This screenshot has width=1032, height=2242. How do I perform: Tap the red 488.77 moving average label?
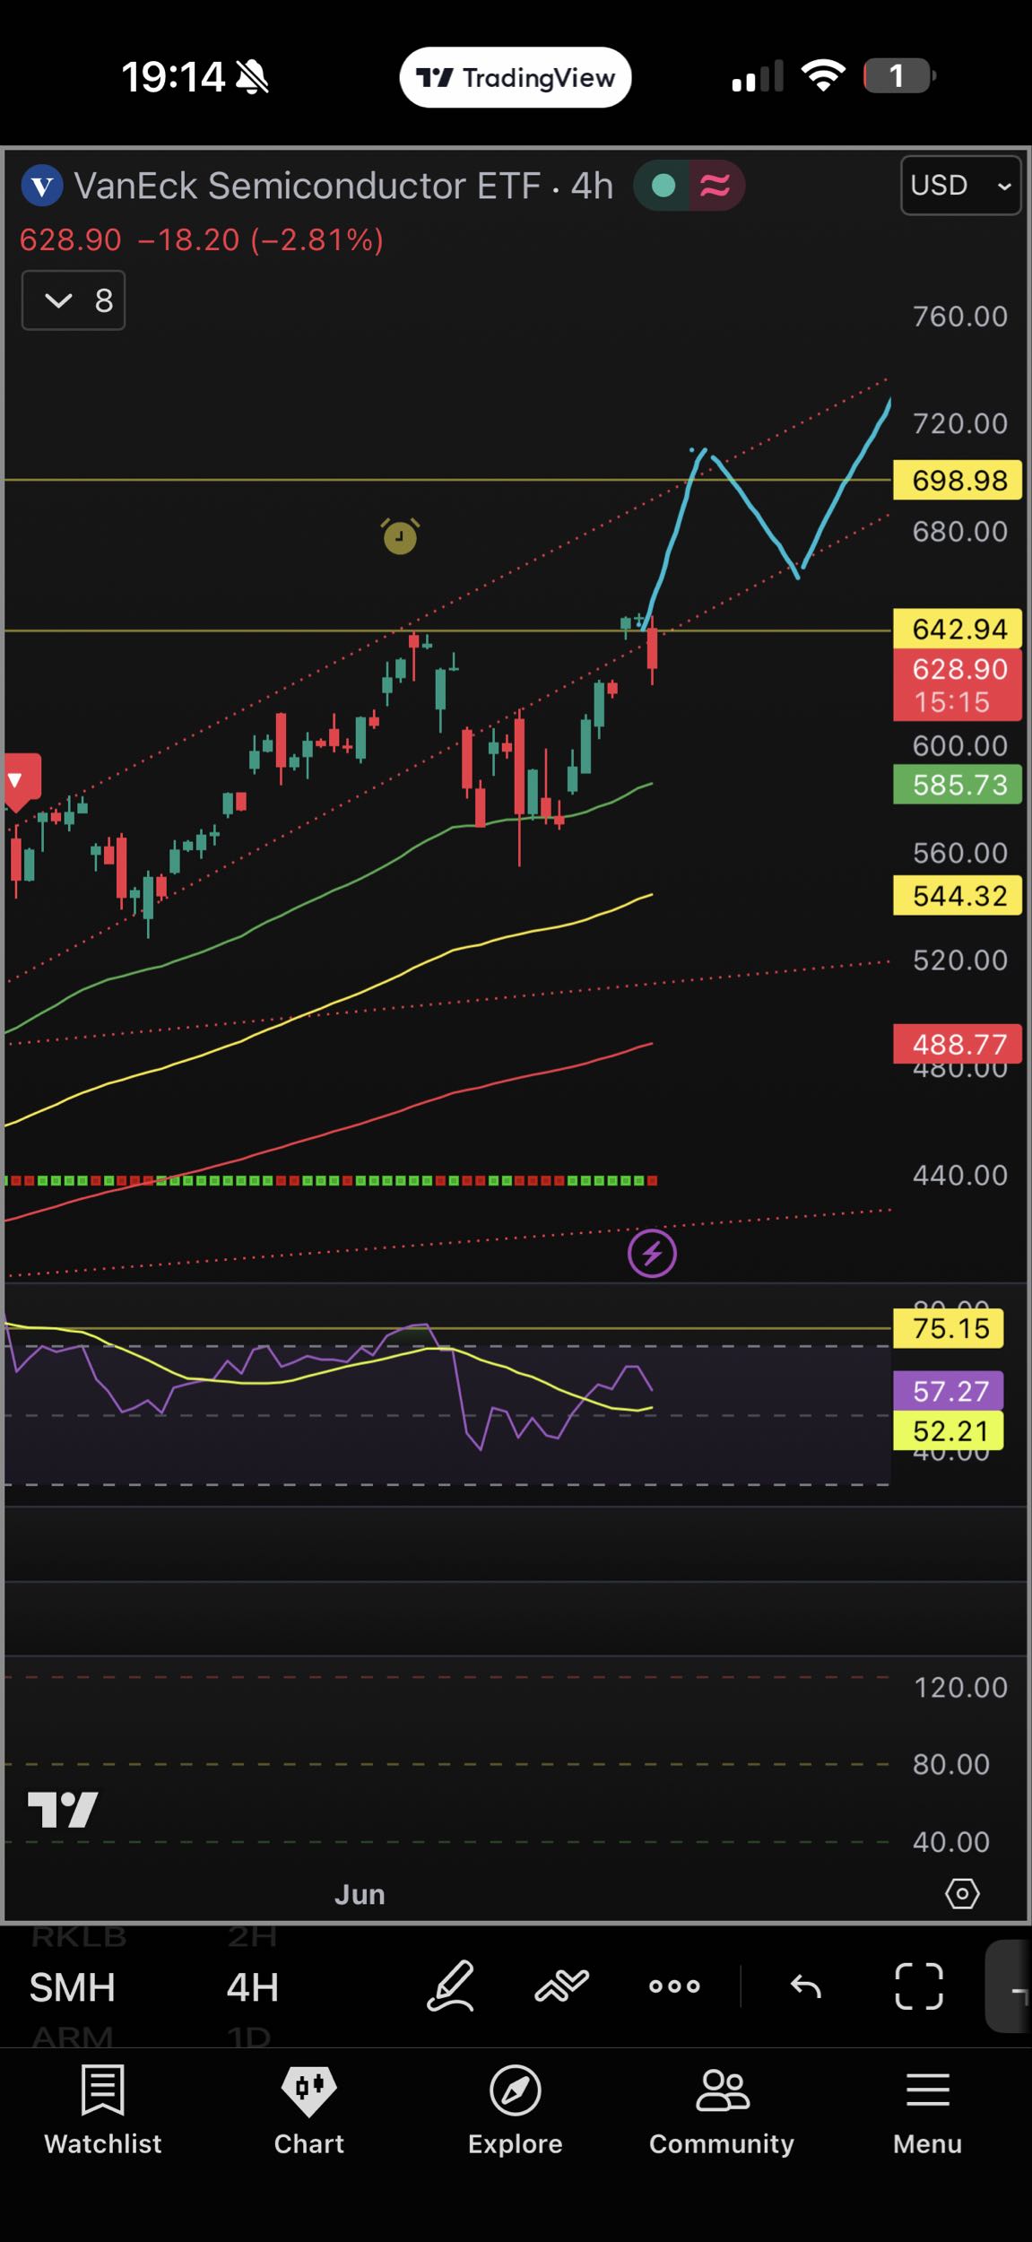pos(958,1044)
